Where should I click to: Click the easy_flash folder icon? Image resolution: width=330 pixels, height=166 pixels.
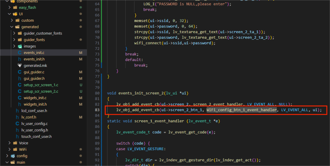click(15, 8)
